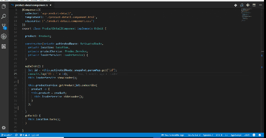Open errors and warnings count in status bar

click(x=25, y=135)
